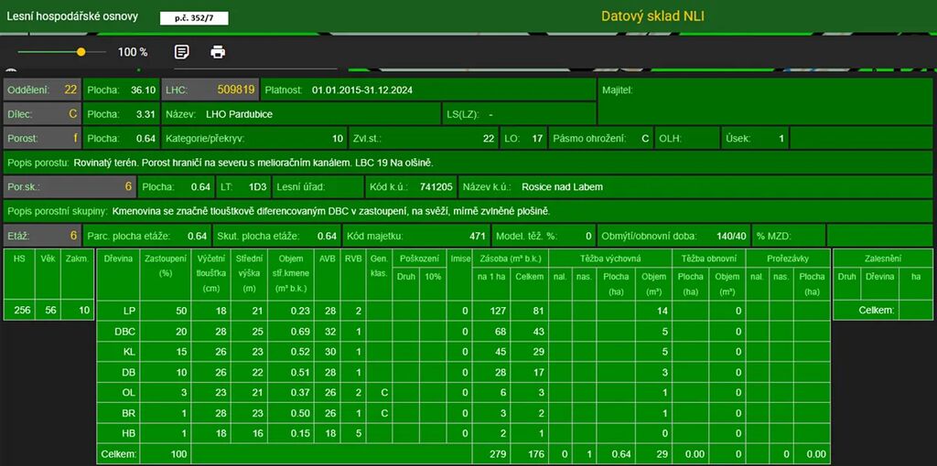
Task: Click the Celkem totals row label
Action: (x=118, y=454)
